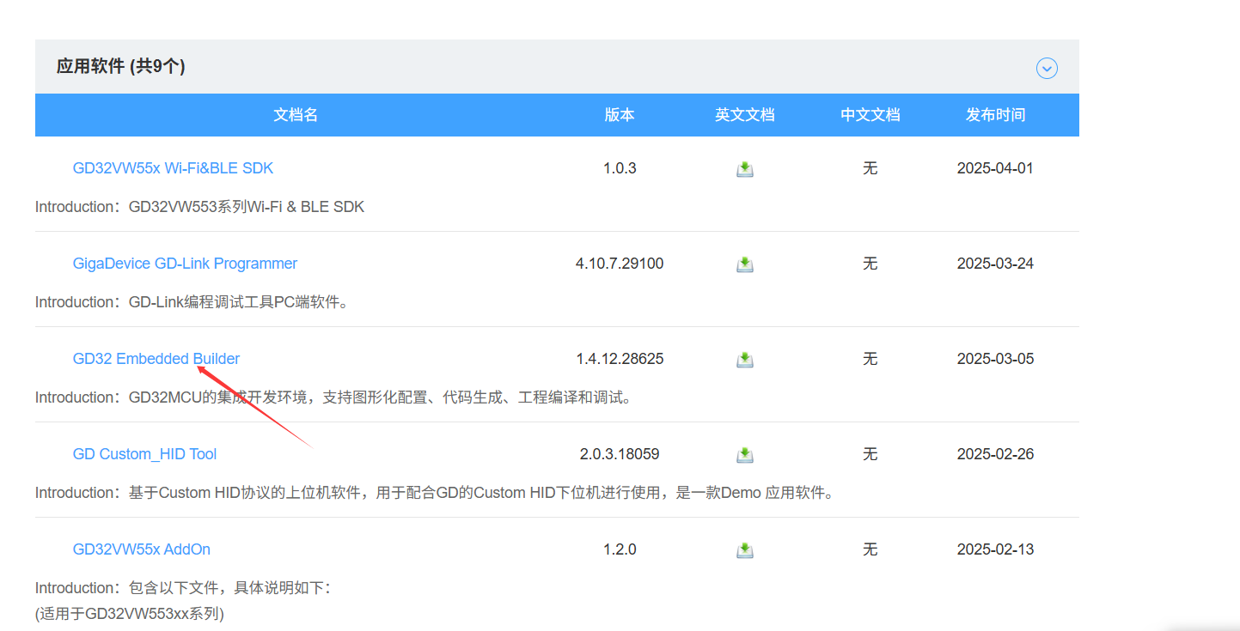Open the GD Custom_HID Tool link
This screenshot has width=1240, height=631.
[144, 454]
